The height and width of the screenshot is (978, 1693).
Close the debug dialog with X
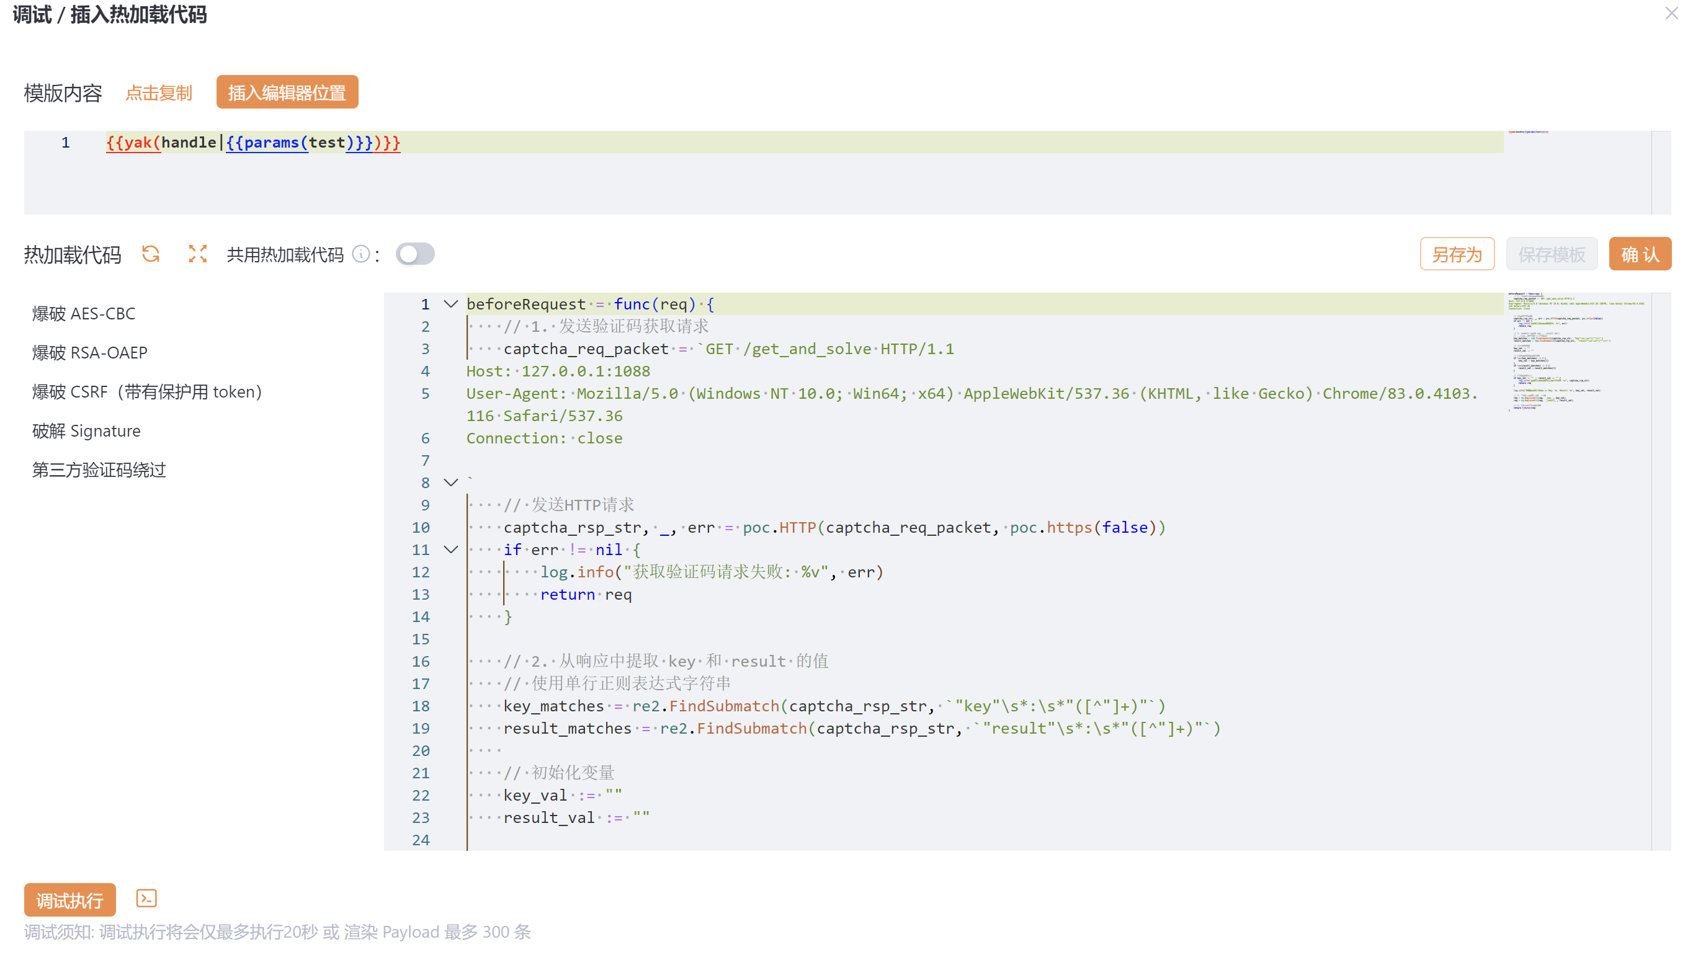click(x=1671, y=14)
